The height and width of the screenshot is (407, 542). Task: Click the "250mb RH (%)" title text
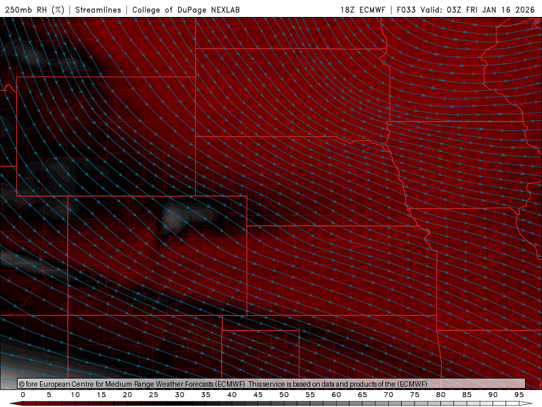coord(35,9)
